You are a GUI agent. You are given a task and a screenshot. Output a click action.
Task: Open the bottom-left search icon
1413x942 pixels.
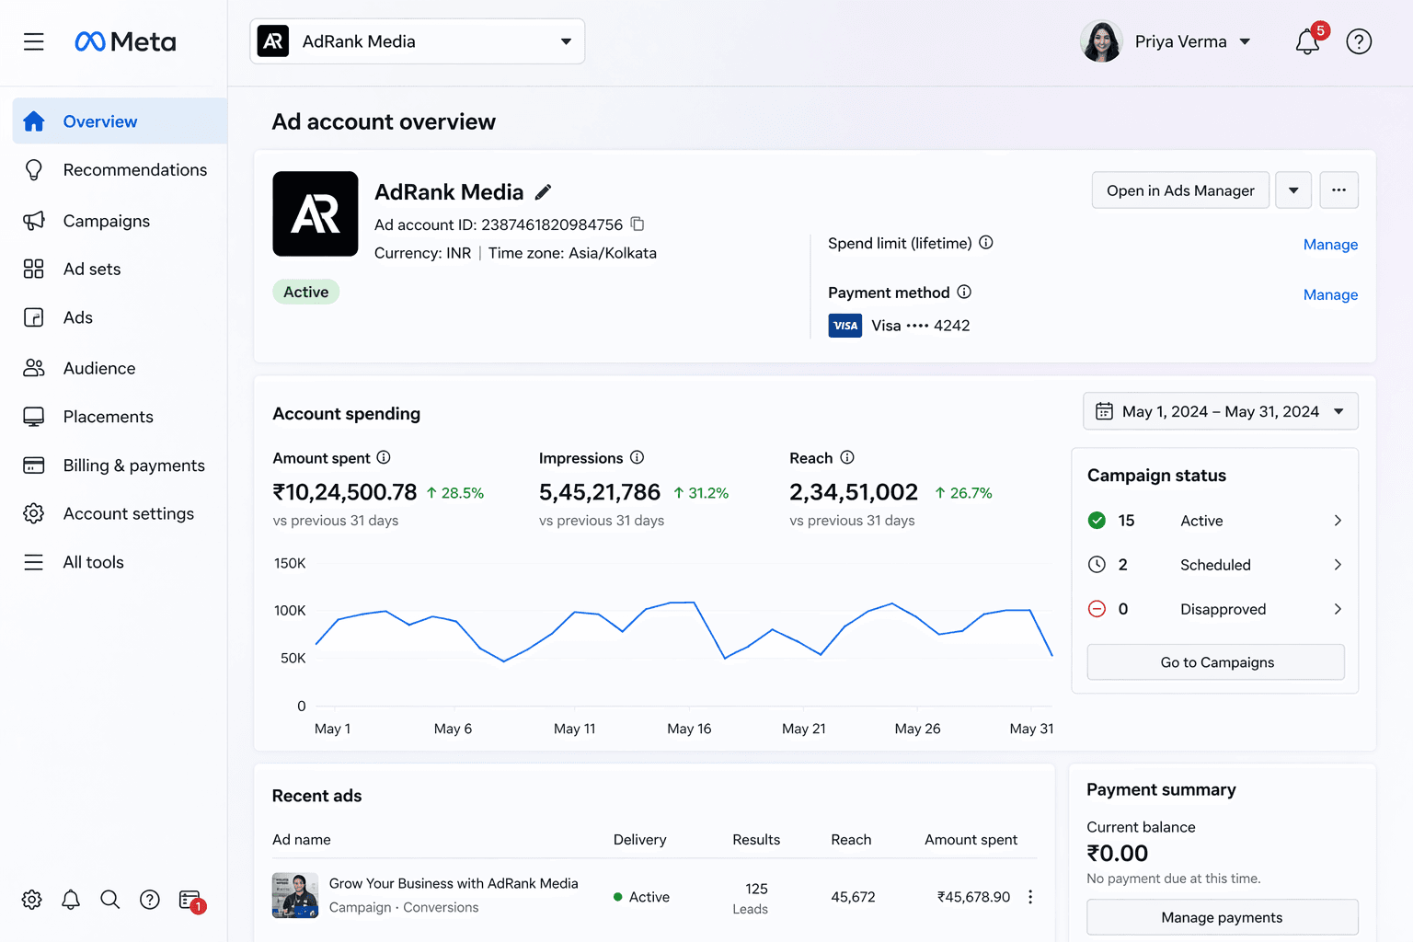point(110,900)
